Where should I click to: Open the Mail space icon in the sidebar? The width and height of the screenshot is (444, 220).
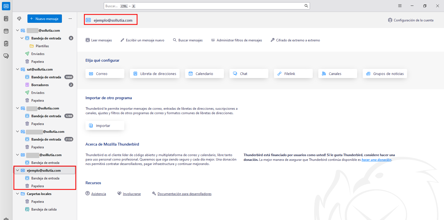point(6,6)
